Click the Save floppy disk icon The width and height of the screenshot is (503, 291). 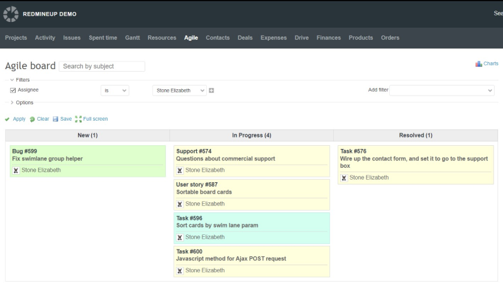point(55,119)
